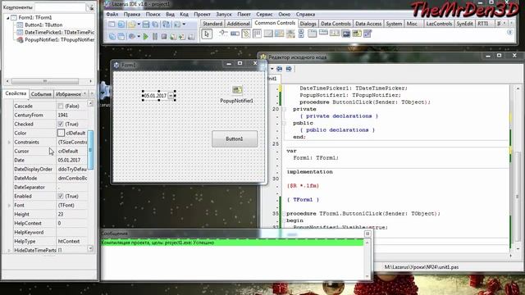Image resolution: width=525 pixels, height=295 pixels.
Task: Click the Date property value 05.01.2017
Action: (x=71, y=161)
